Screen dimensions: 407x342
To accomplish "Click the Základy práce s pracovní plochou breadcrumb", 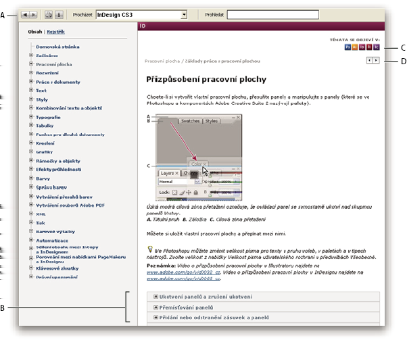I will tap(222, 61).
